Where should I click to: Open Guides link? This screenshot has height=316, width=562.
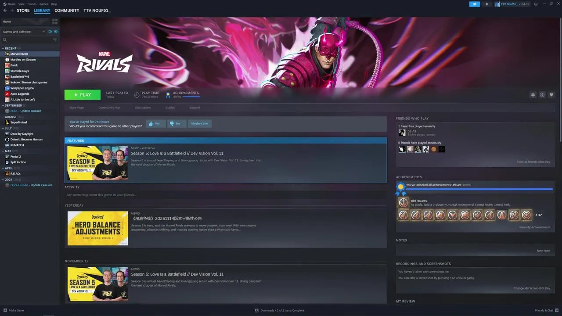click(170, 108)
